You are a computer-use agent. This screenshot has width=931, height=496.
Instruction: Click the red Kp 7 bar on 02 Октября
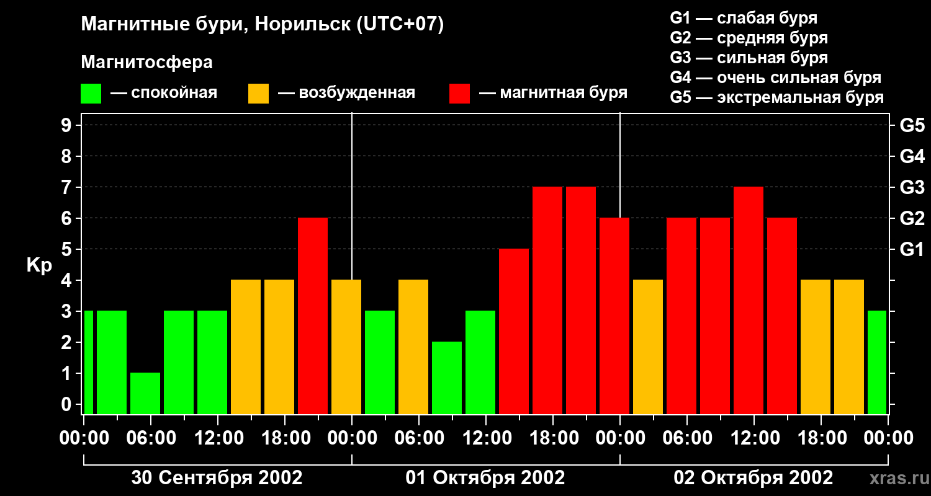click(749, 300)
